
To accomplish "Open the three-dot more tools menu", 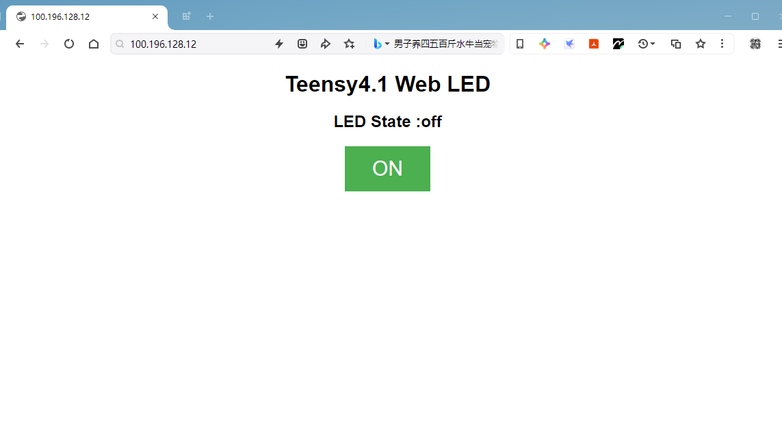I will [722, 44].
